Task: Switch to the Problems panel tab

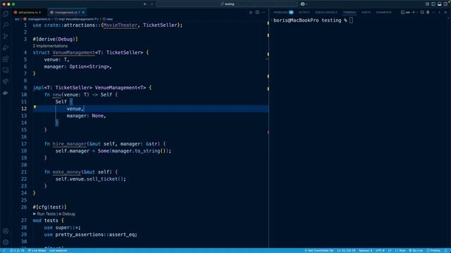Action: (283, 13)
